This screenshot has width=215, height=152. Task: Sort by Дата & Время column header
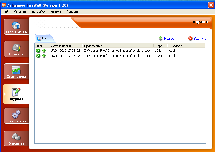pos(66,46)
